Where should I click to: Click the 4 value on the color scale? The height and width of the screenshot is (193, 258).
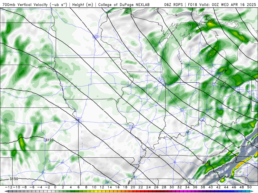click(x=71, y=187)
